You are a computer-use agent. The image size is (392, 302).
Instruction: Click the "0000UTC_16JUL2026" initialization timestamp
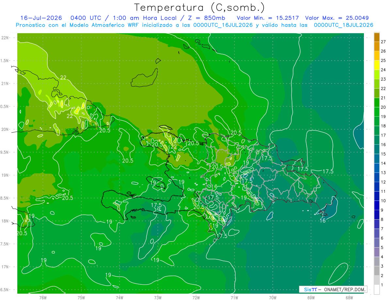point(223,25)
